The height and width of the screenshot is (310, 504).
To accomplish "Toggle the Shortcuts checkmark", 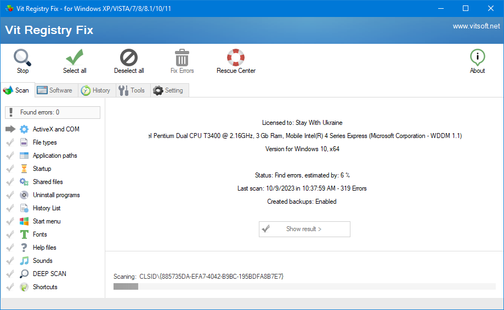I will (x=10, y=287).
